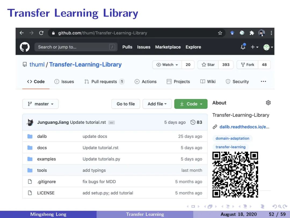
Task: Open the notifications bell
Action: [x=243, y=47]
